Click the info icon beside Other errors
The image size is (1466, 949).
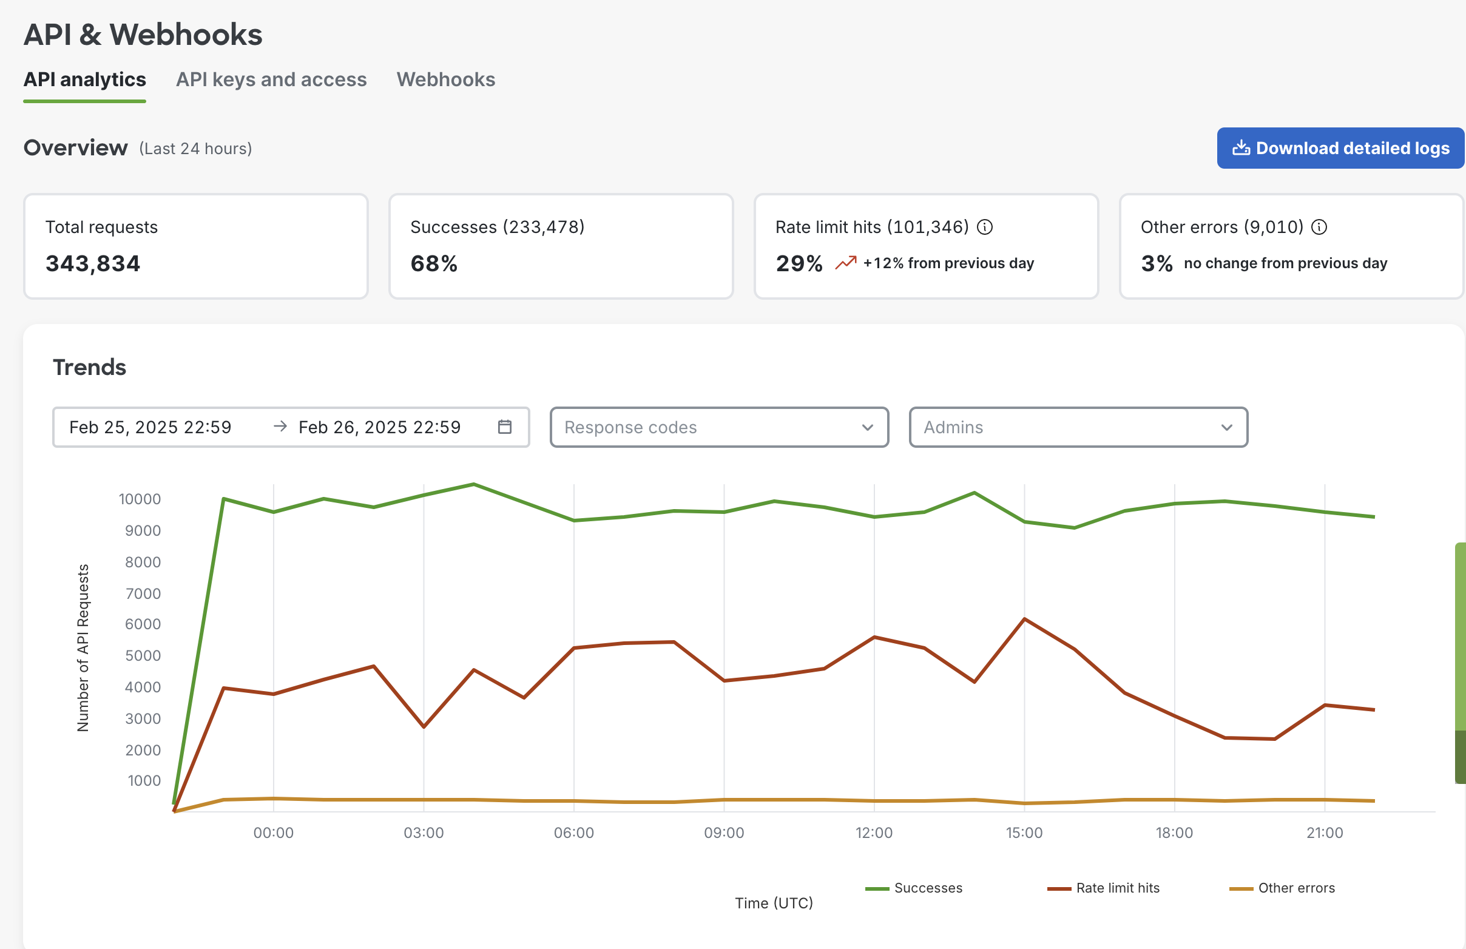(x=1320, y=226)
